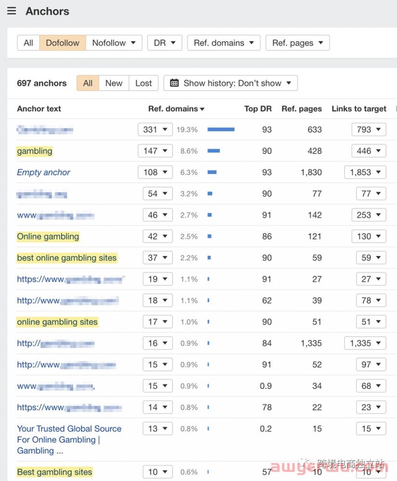The width and height of the screenshot is (397, 481).
Task: Sort by Ref. domains column header
Action: [176, 109]
